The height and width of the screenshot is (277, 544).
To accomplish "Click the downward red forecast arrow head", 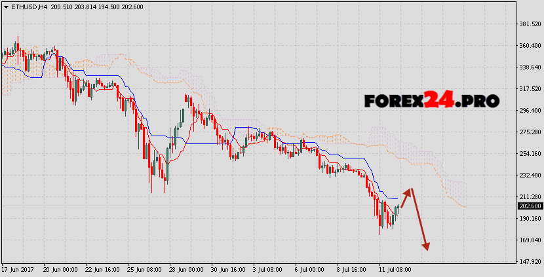I will click(426, 246).
